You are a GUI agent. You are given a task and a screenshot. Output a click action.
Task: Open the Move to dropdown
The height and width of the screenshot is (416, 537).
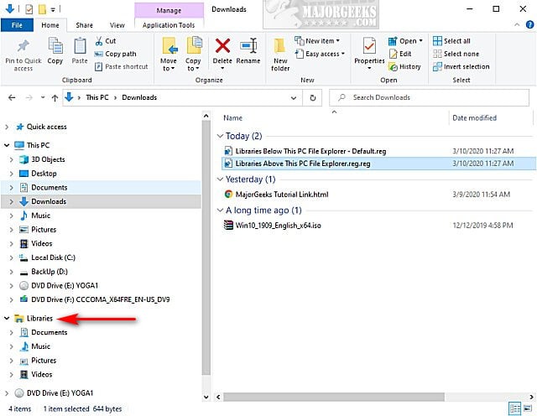tap(168, 65)
